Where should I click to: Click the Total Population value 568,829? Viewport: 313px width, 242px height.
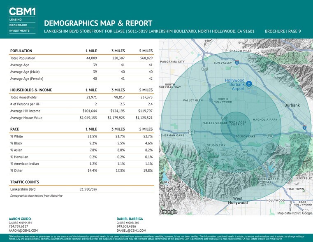pos(146,58)
